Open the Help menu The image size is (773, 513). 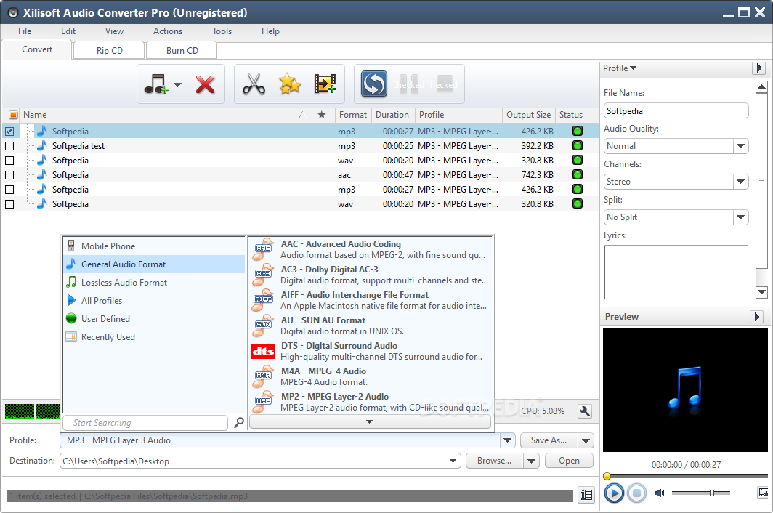click(270, 31)
